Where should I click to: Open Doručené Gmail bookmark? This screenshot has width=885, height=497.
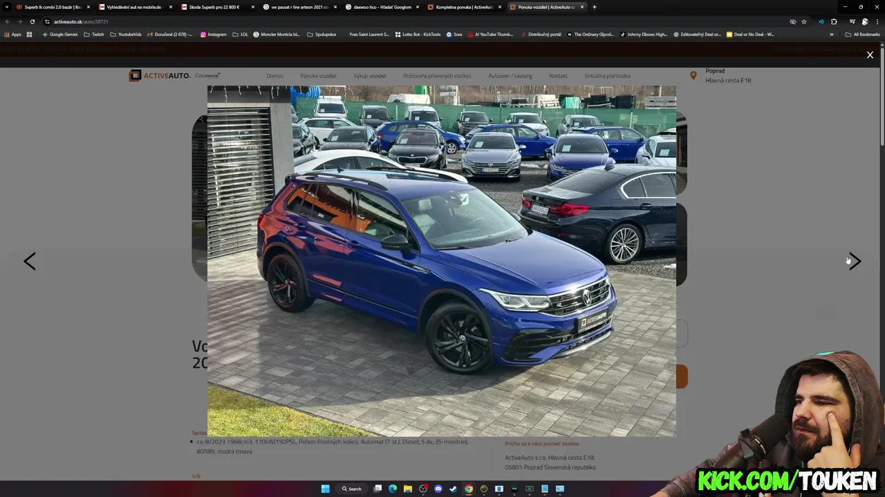click(x=169, y=35)
